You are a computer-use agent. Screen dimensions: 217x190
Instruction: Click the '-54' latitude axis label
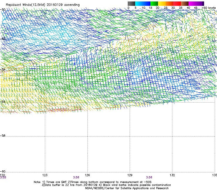click(3, 69)
